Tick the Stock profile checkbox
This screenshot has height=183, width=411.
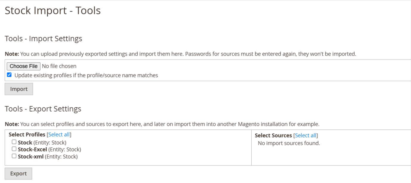coord(14,142)
